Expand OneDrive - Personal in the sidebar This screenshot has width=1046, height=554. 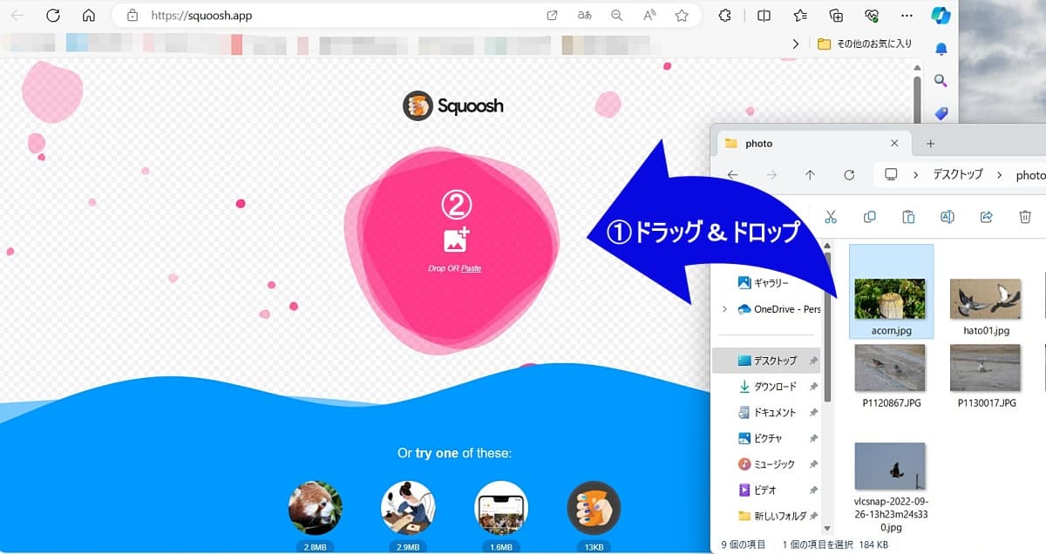point(725,309)
